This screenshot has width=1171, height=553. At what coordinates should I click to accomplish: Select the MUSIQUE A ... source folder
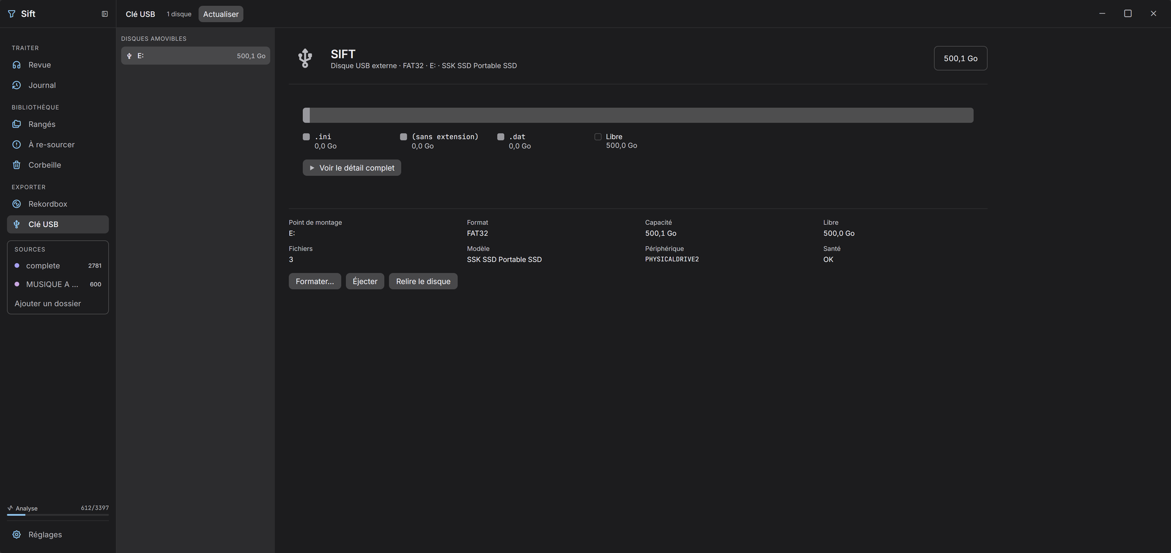[58, 284]
